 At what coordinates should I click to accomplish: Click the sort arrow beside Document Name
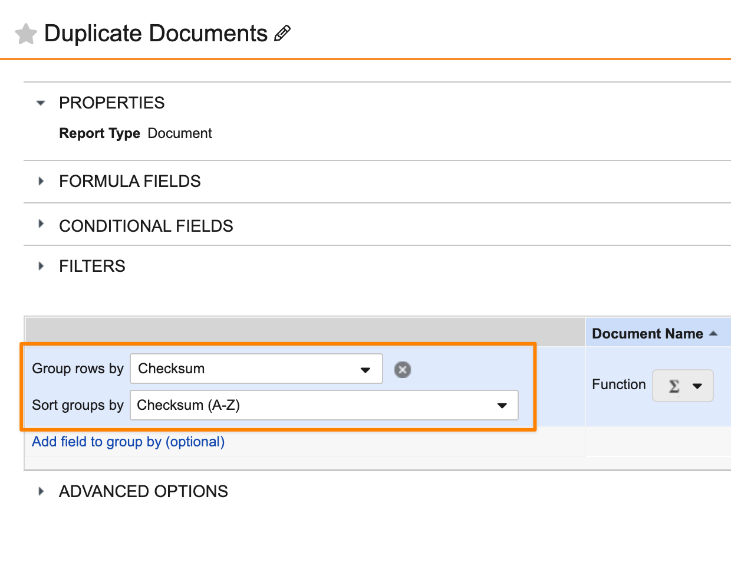(714, 334)
